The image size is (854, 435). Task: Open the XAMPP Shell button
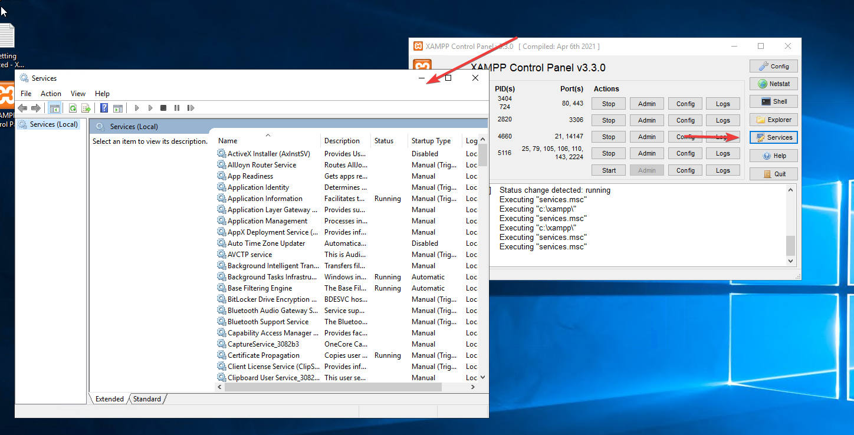click(x=773, y=101)
